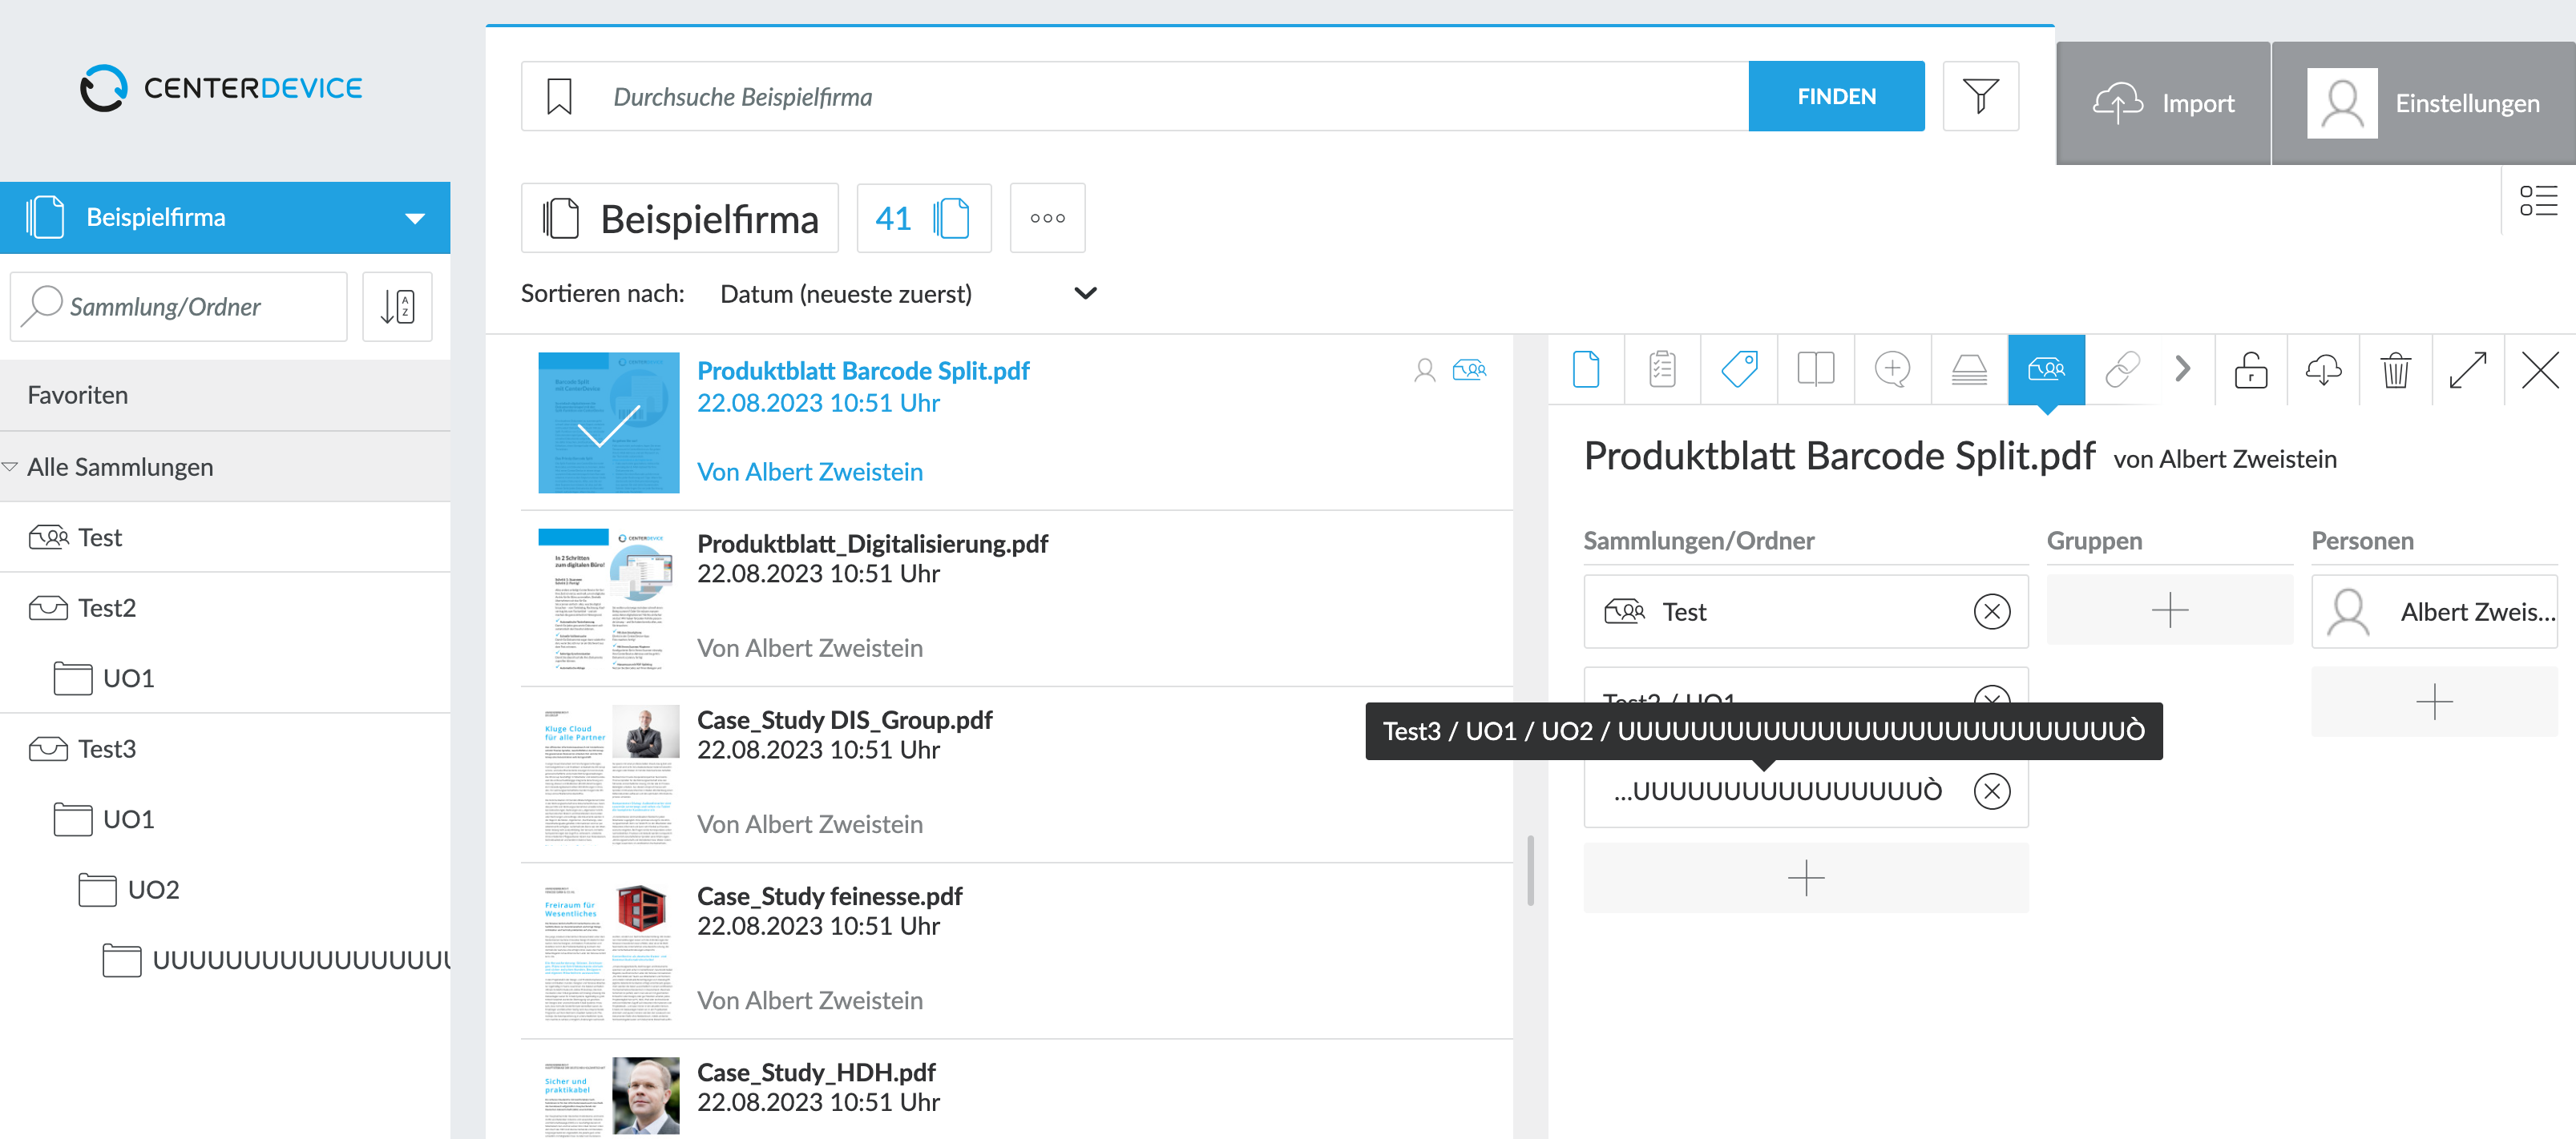
Task: Collapse the Alle Sammlungen tree
Action: coord(10,467)
